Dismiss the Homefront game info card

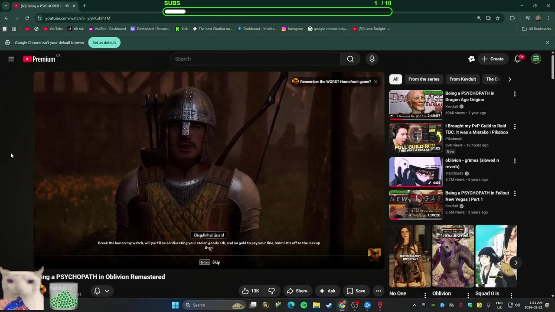click(375, 81)
